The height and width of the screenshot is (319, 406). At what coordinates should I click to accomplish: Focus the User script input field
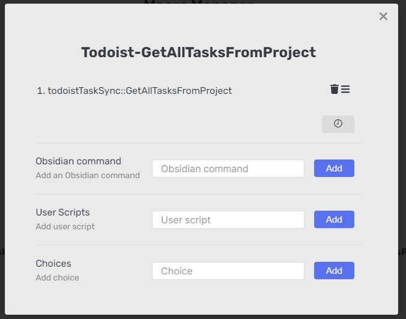click(x=228, y=220)
